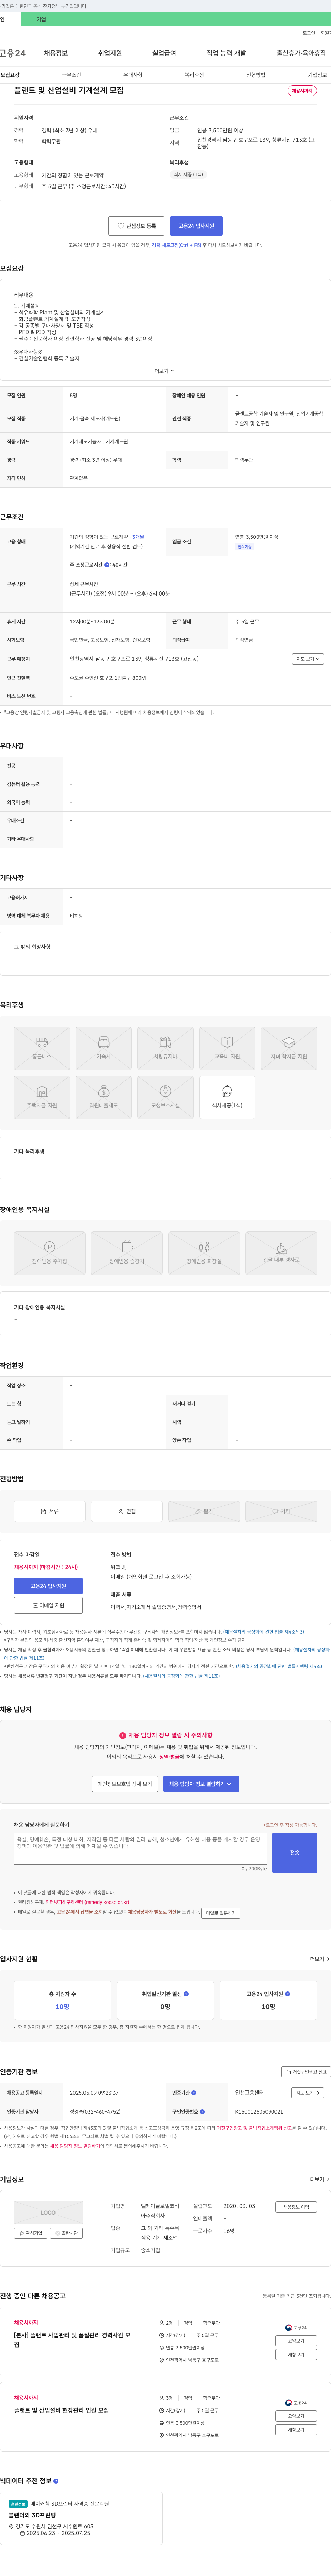
Task: Open the 실업급여 main menu
Action: [164, 53]
